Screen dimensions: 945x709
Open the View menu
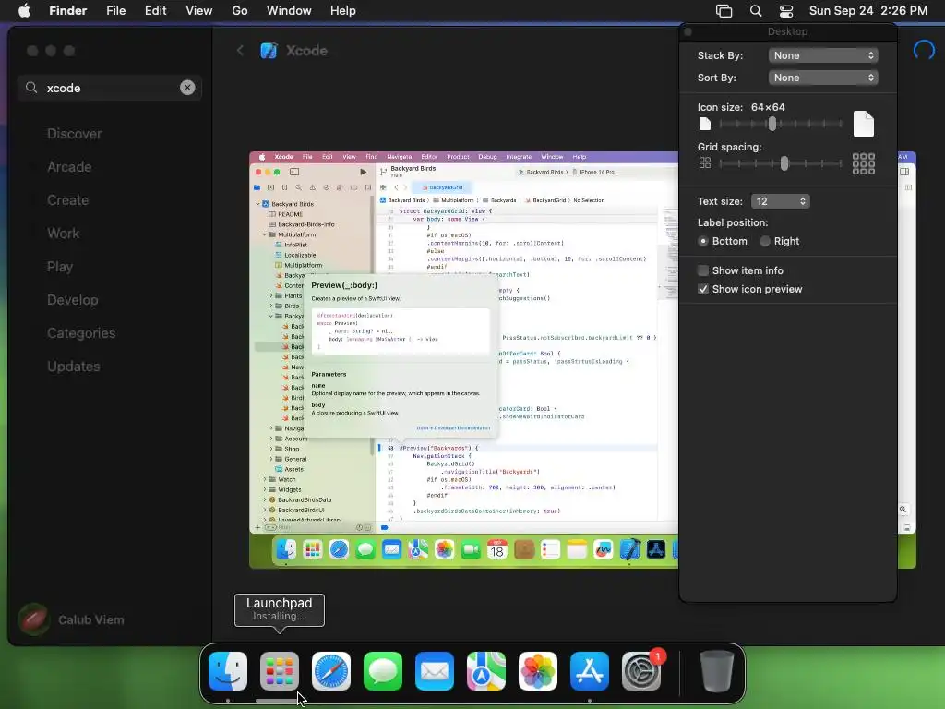point(199,11)
